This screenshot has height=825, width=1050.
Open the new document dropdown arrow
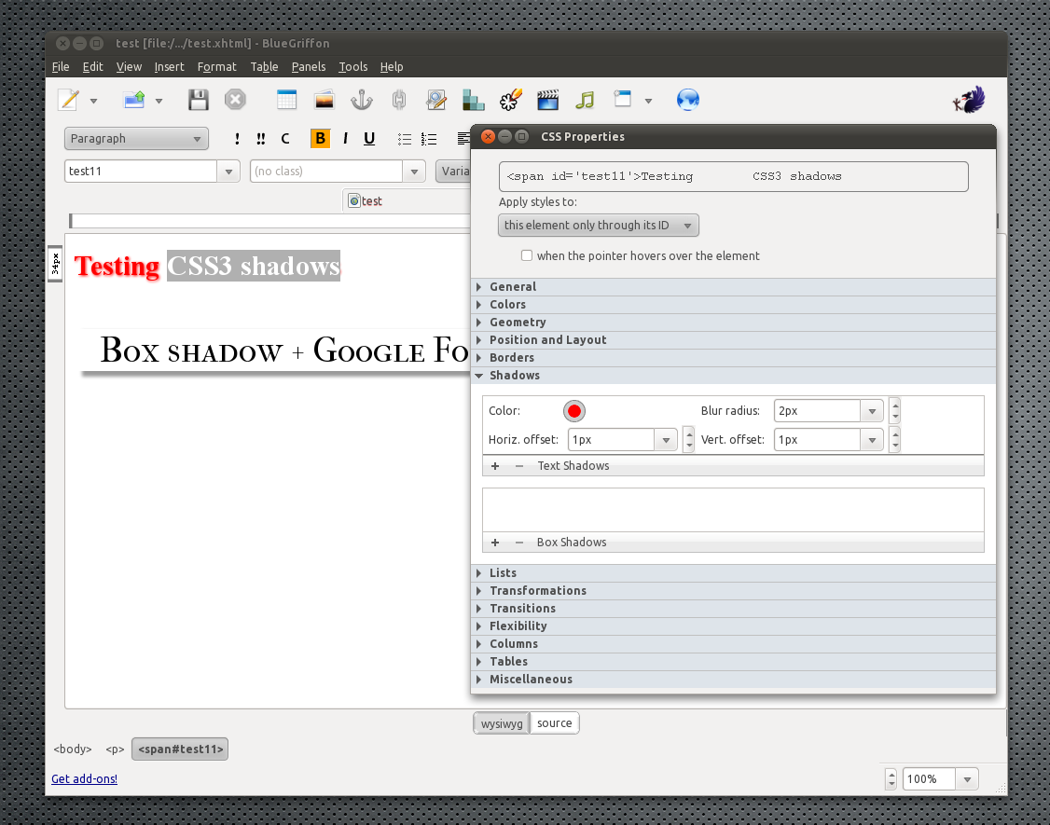pos(94,101)
